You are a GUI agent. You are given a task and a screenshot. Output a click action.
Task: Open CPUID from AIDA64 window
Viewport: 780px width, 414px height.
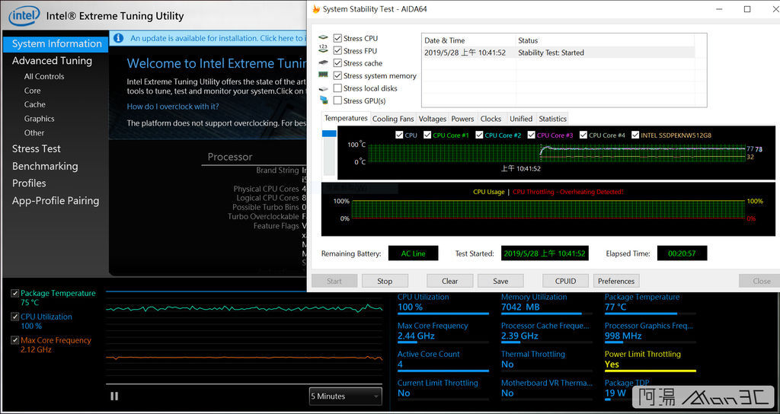point(566,281)
